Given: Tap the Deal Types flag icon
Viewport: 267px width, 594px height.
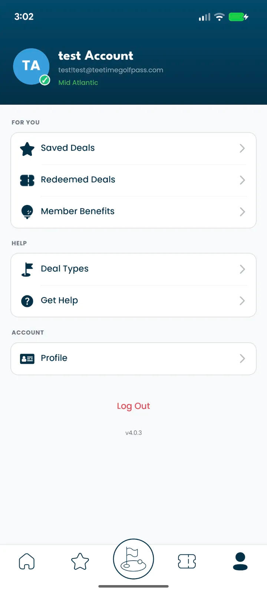Looking at the screenshot, I should 27,269.
